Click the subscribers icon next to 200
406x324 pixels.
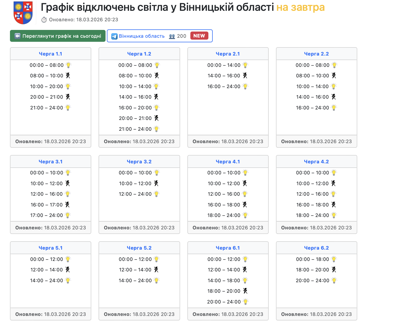pyautogui.click(x=172, y=36)
